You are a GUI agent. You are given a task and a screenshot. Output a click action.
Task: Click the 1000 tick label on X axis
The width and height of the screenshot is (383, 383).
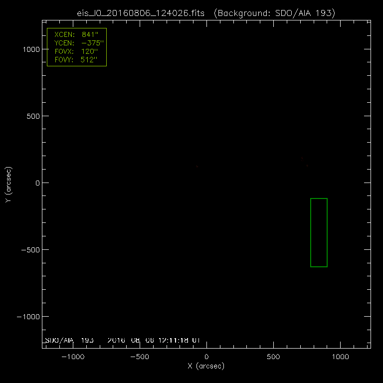[340, 357]
